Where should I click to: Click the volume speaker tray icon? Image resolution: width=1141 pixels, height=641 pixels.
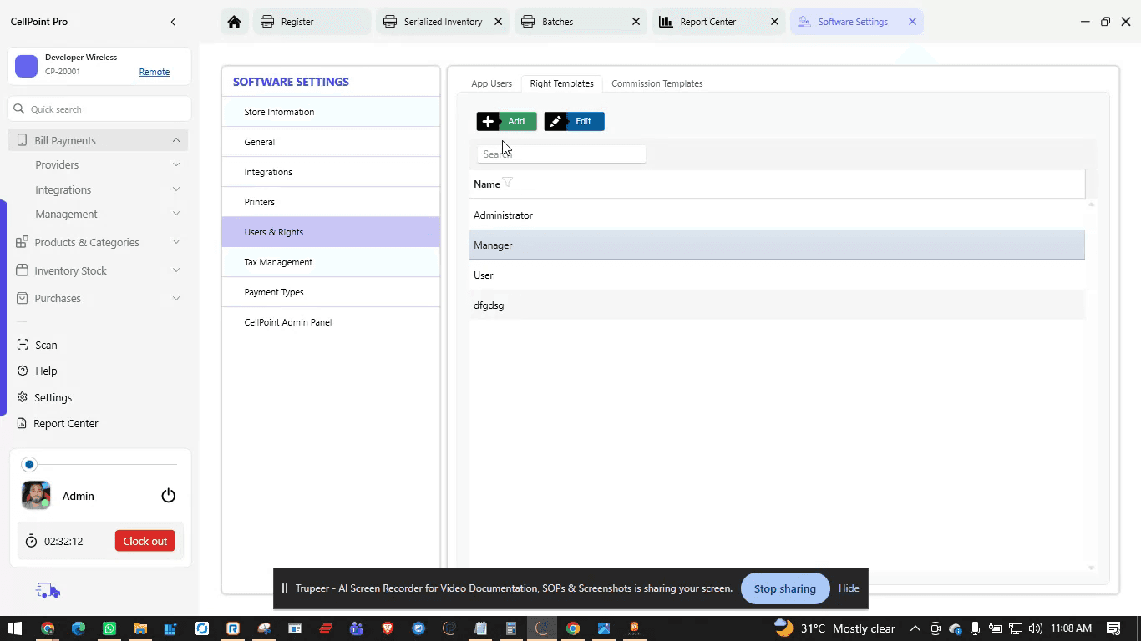[1036, 628]
